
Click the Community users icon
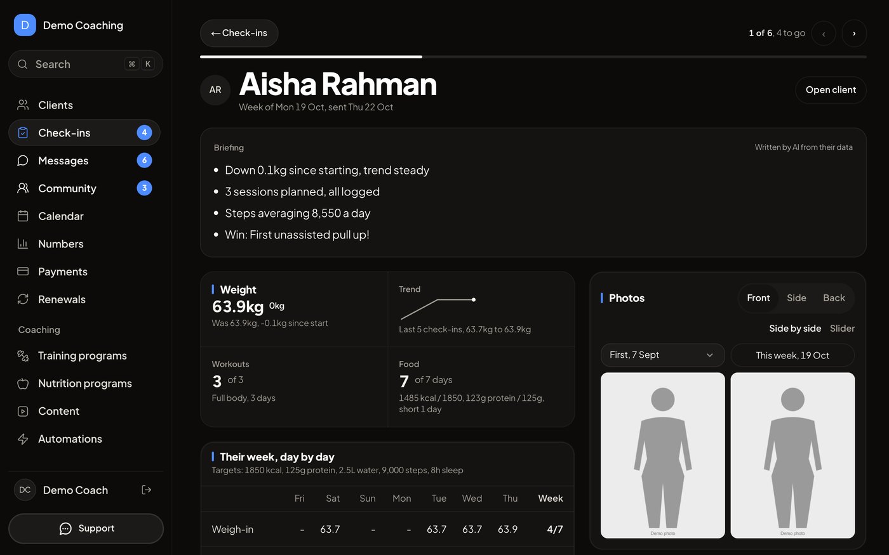(x=23, y=188)
